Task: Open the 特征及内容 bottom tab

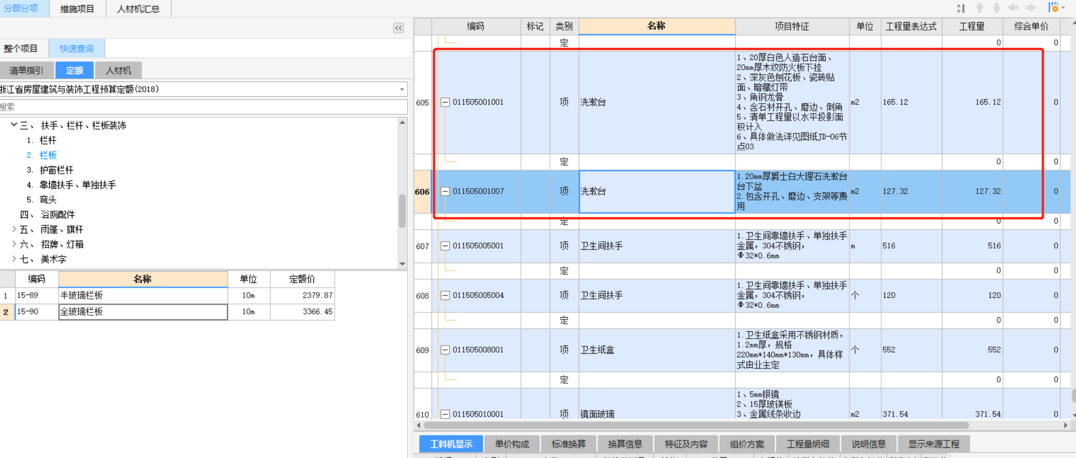Action: point(686,444)
